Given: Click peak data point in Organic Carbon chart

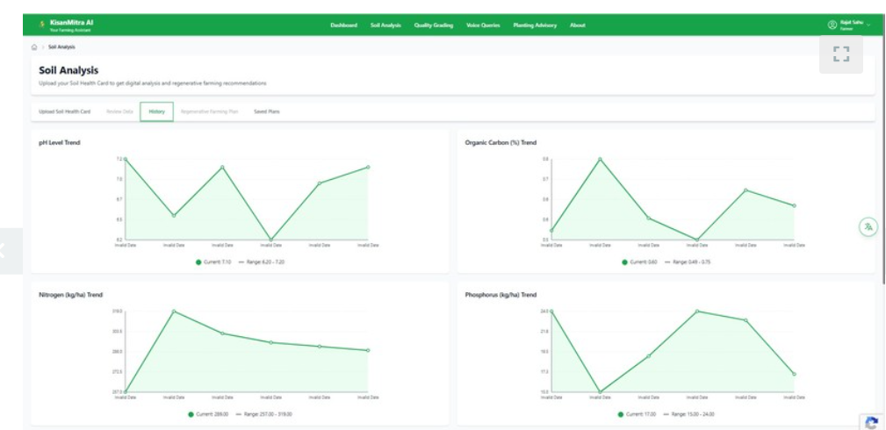Looking at the screenshot, I should [600, 160].
